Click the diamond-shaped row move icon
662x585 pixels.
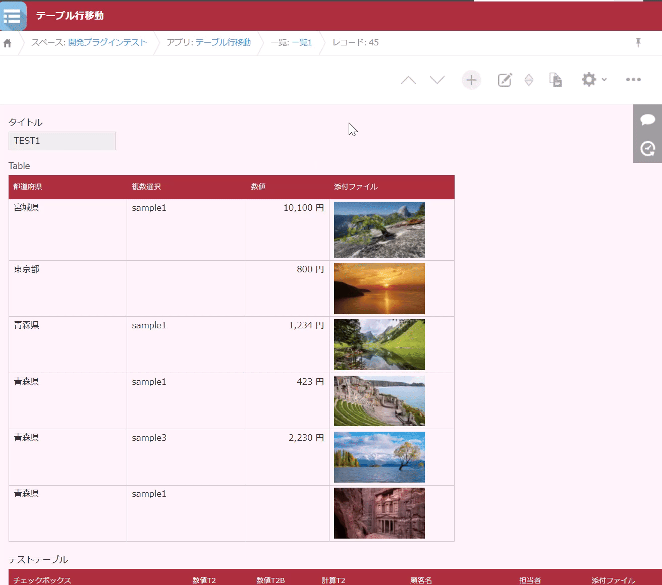coord(529,80)
